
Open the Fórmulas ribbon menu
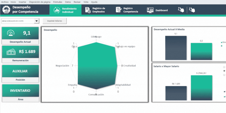(57, 2)
